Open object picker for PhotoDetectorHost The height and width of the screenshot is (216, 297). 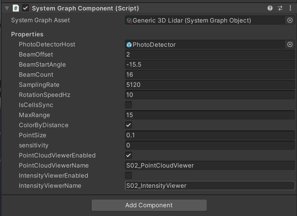click(290, 44)
